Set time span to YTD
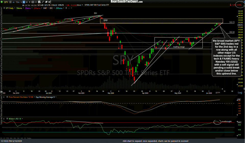245x143 pixels. click(7, 138)
